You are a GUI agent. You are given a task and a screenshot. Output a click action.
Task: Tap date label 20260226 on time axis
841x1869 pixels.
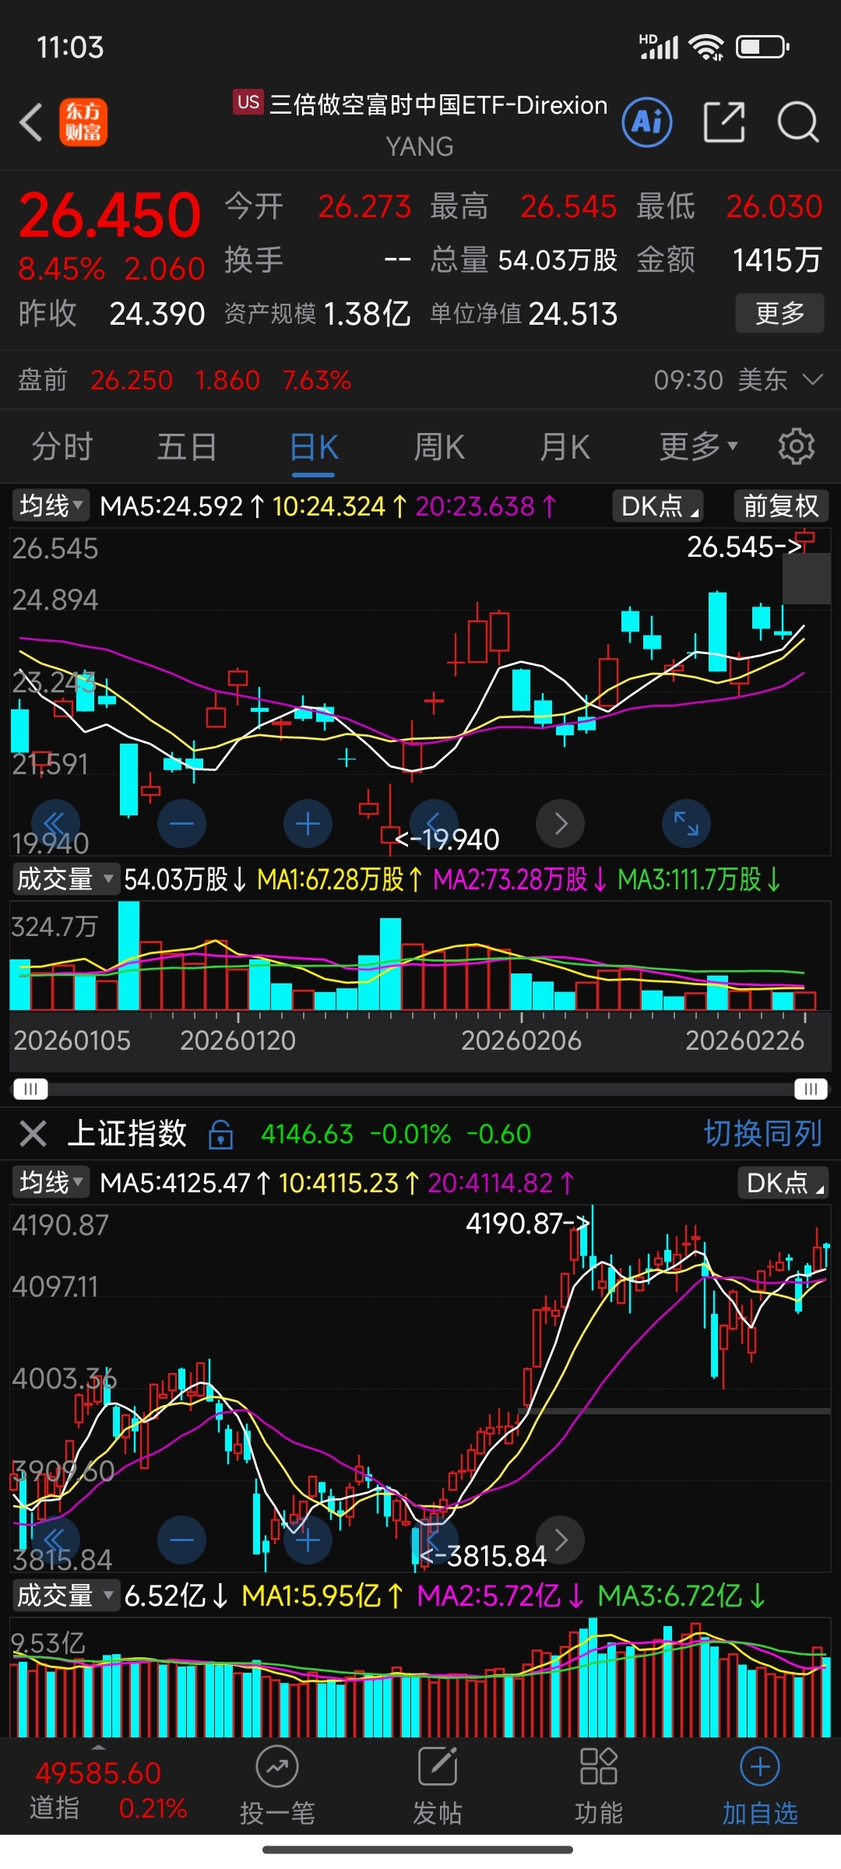pos(744,1040)
